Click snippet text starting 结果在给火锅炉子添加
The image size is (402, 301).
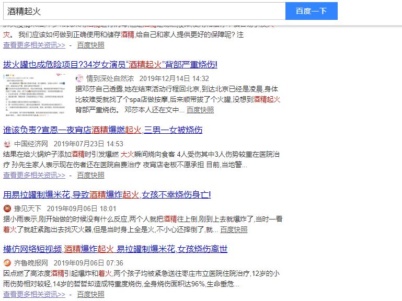(141, 159)
